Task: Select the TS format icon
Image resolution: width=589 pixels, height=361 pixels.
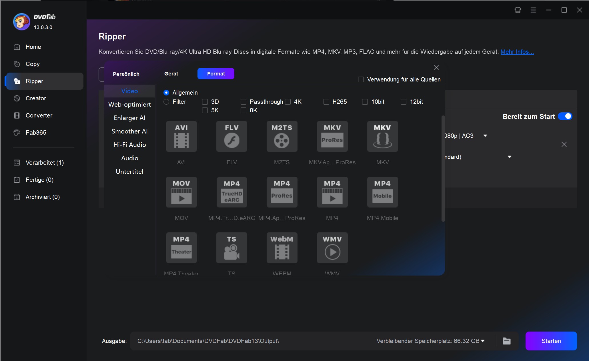Action: (x=231, y=248)
